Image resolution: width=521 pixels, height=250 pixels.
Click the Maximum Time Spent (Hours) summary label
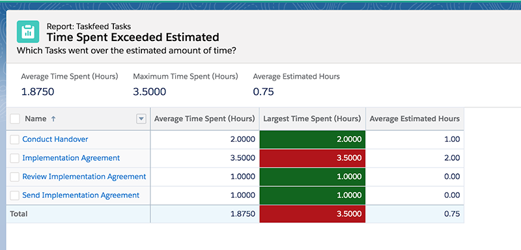point(186,77)
